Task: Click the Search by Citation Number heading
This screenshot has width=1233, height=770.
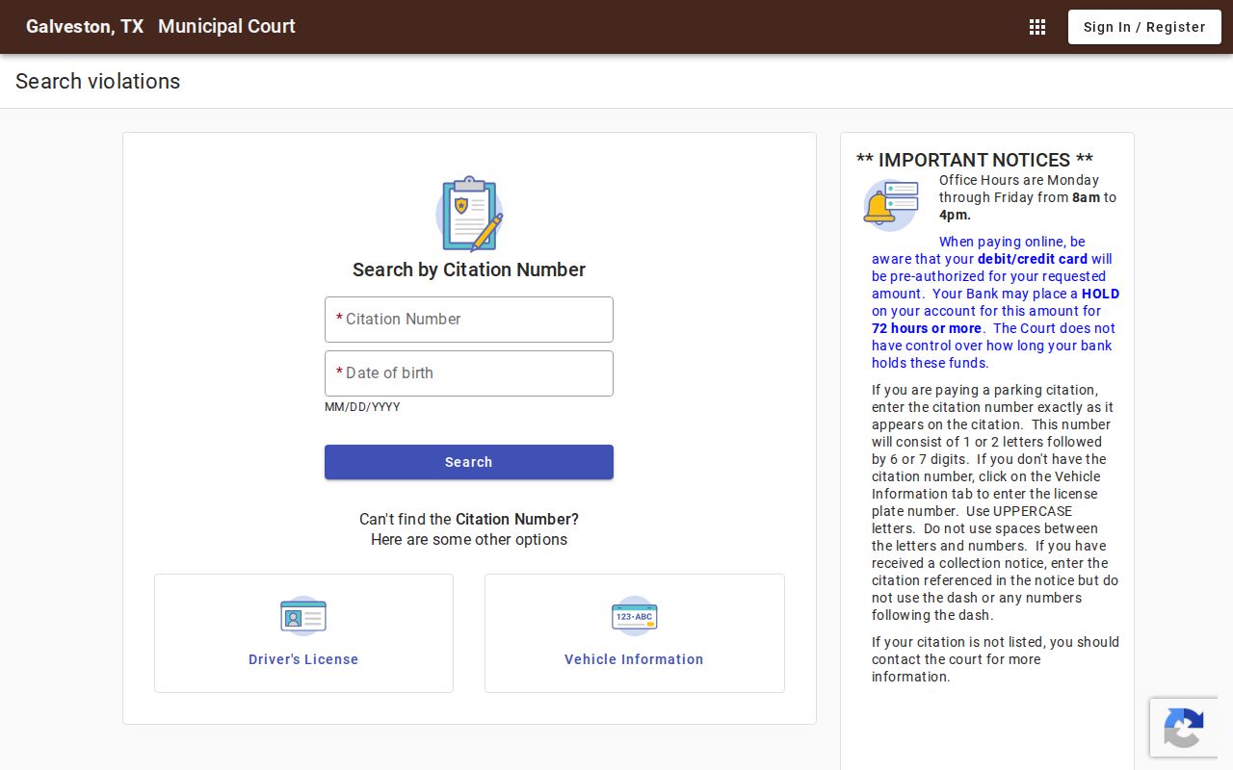Action: [x=469, y=270]
